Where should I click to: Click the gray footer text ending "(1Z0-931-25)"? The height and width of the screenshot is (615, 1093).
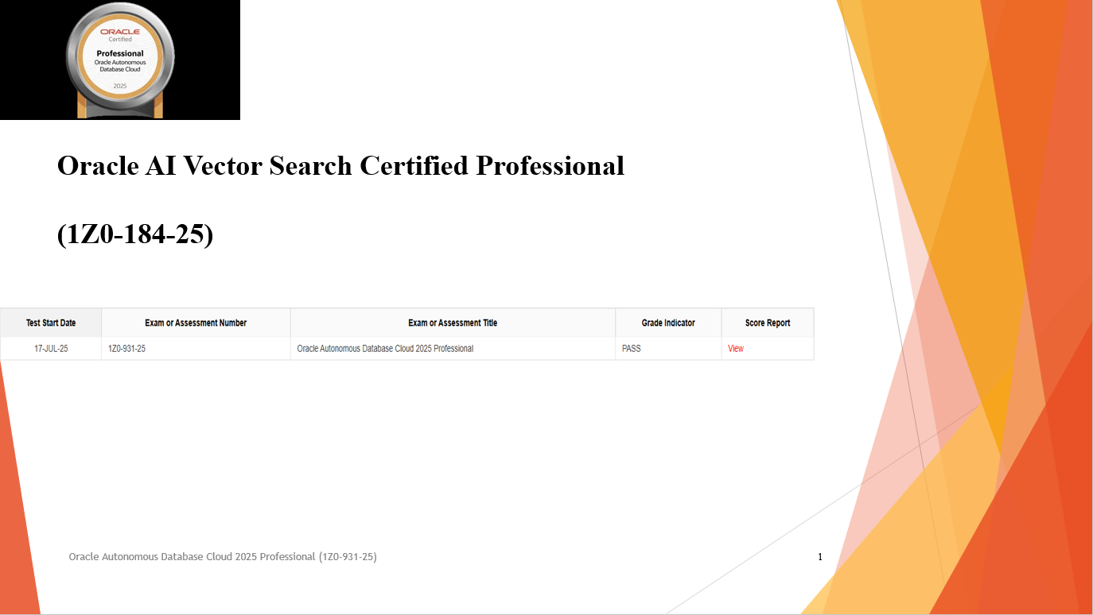tap(223, 557)
